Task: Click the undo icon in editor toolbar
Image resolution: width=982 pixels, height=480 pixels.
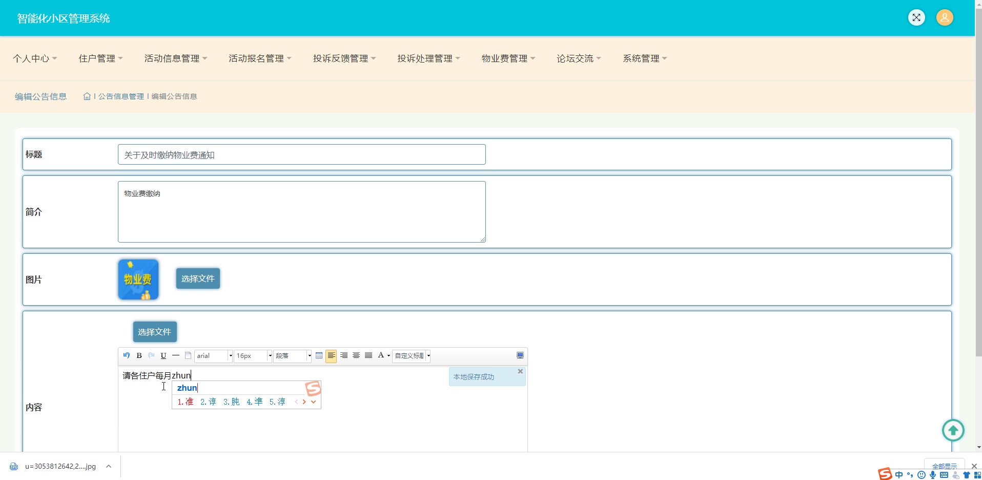Action: [x=127, y=355]
